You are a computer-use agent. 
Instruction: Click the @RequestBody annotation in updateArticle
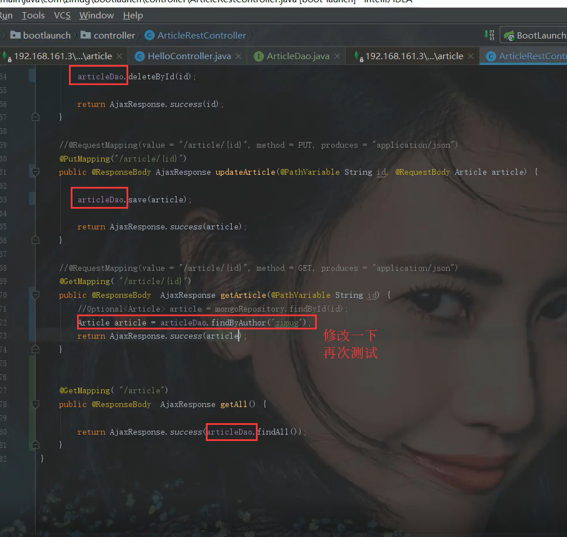tap(422, 172)
